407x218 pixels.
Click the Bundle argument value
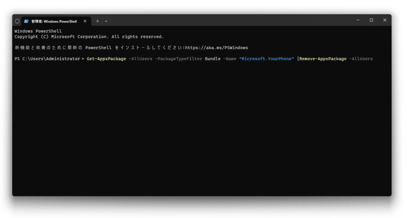(213, 59)
